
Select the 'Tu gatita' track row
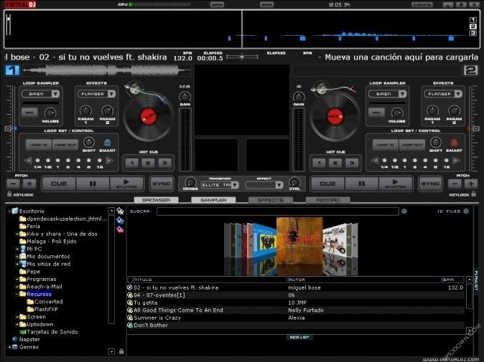pos(296,303)
